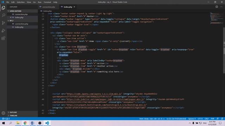Open Google Chrome from taskbar
Viewport: 225px width, 126px height.
[25, 123]
